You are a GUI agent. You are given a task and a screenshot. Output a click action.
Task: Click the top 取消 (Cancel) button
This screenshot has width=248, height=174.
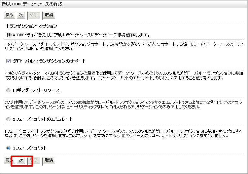tap(49, 15)
